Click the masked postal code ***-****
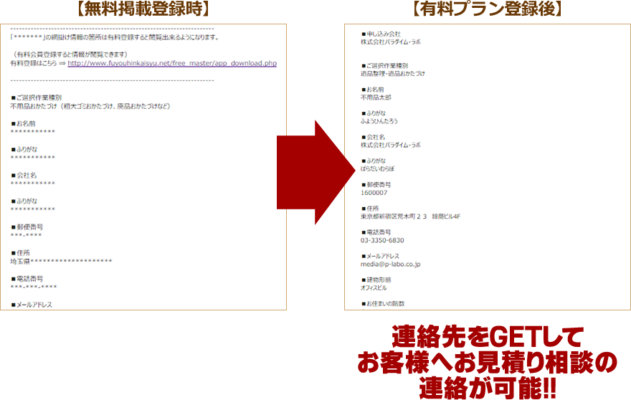 pyautogui.click(x=26, y=235)
